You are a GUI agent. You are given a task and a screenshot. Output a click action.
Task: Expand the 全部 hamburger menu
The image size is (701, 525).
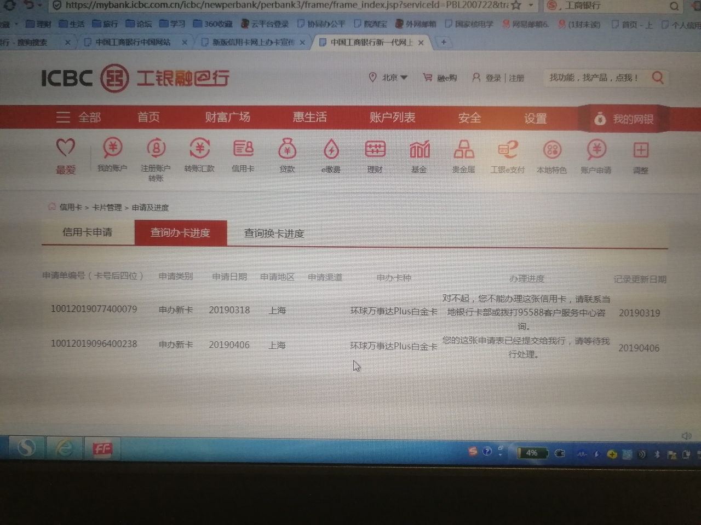pos(78,117)
